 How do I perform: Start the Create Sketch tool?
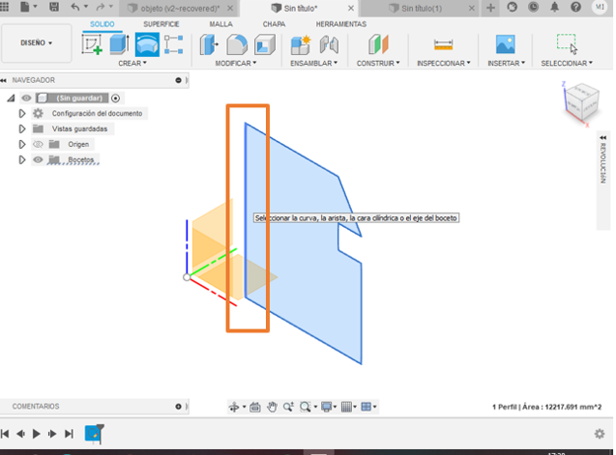pyautogui.click(x=92, y=44)
